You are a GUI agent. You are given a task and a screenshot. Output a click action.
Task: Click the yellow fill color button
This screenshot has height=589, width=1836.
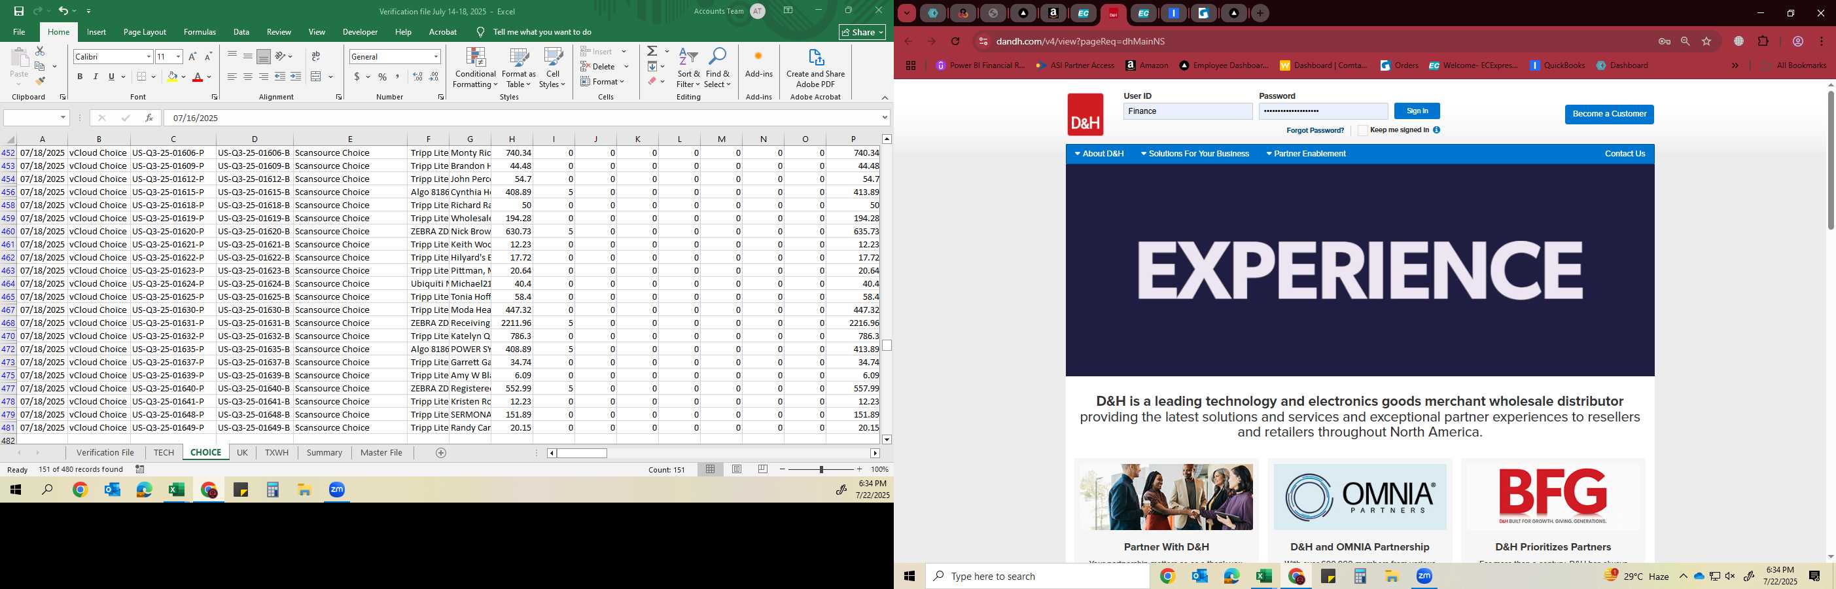(172, 77)
